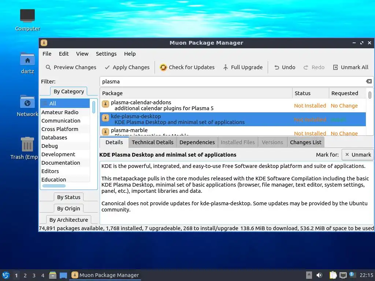Open the File menu
Image resolution: width=375 pixels, height=281 pixels.
(47, 54)
